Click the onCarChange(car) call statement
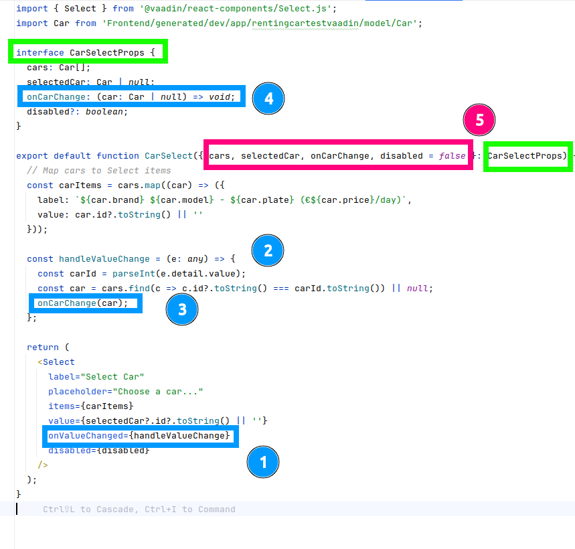The image size is (575, 549). coord(86,303)
